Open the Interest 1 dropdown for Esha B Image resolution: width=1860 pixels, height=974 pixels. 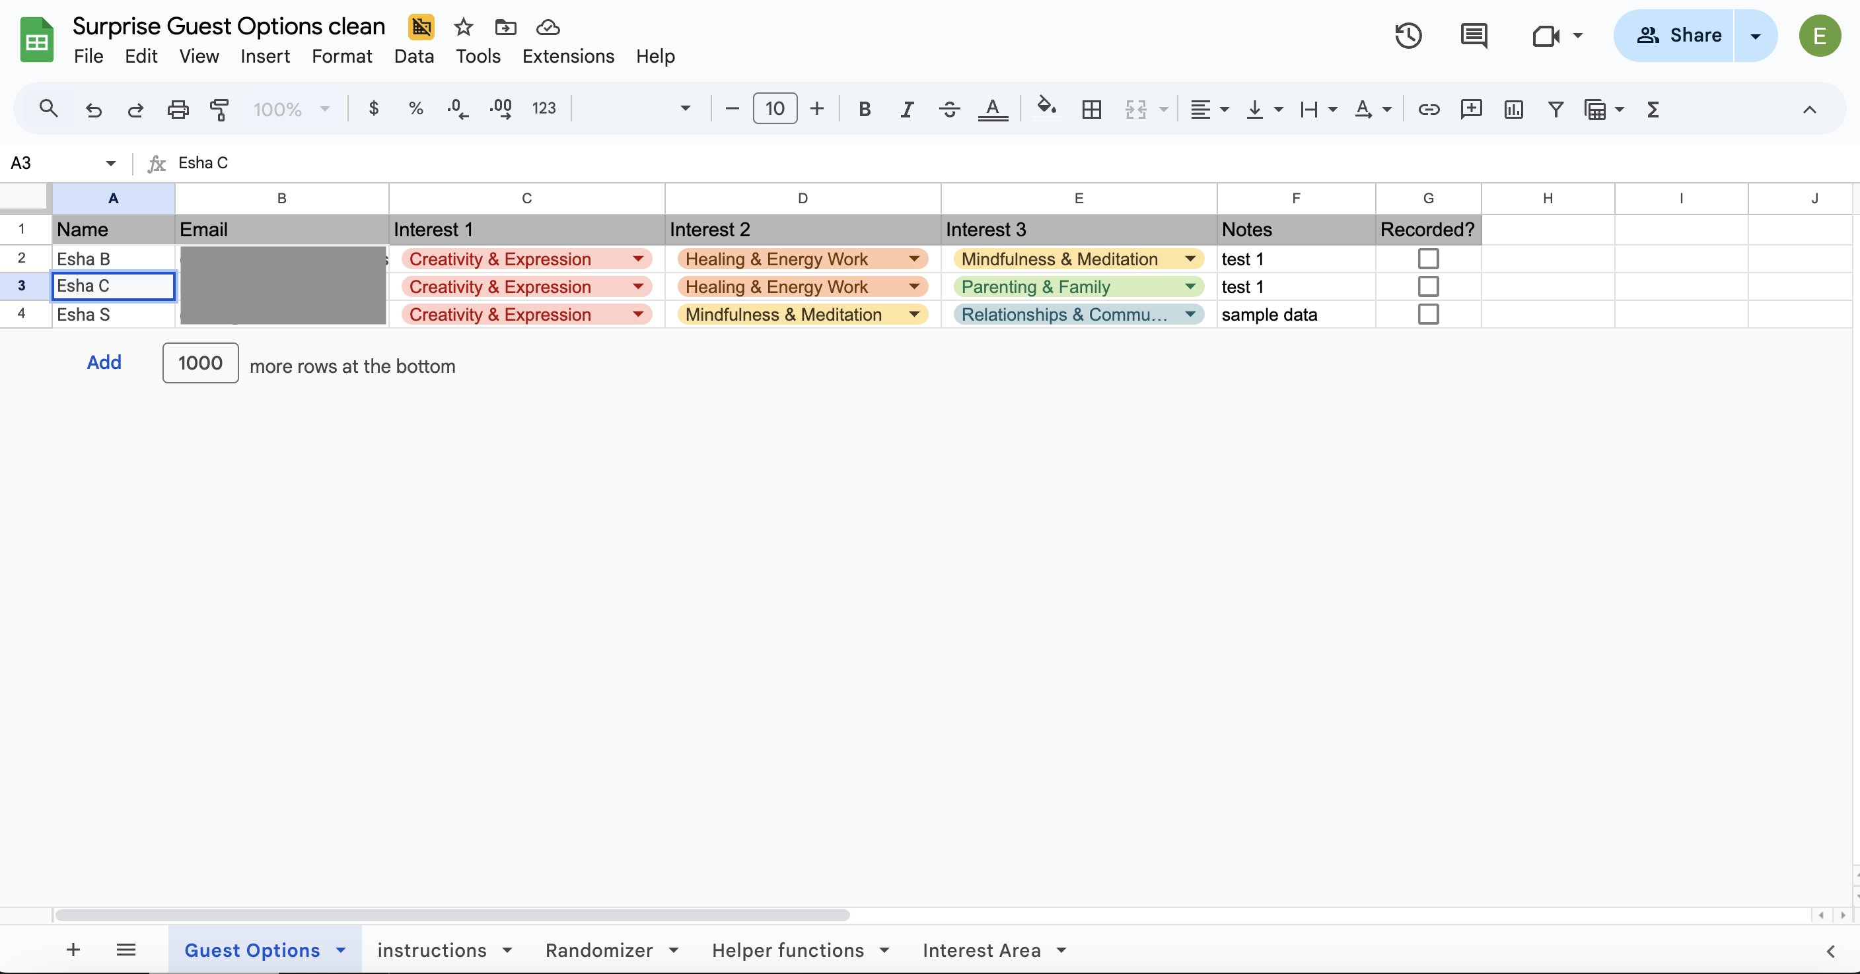pyautogui.click(x=638, y=258)
